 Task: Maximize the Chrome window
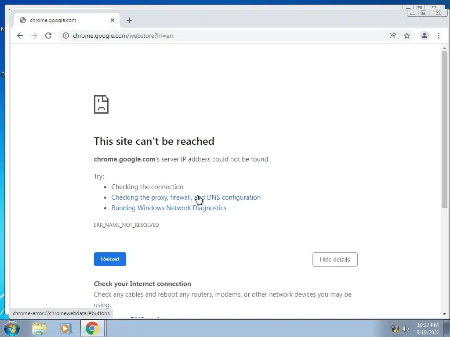(424, 13)
